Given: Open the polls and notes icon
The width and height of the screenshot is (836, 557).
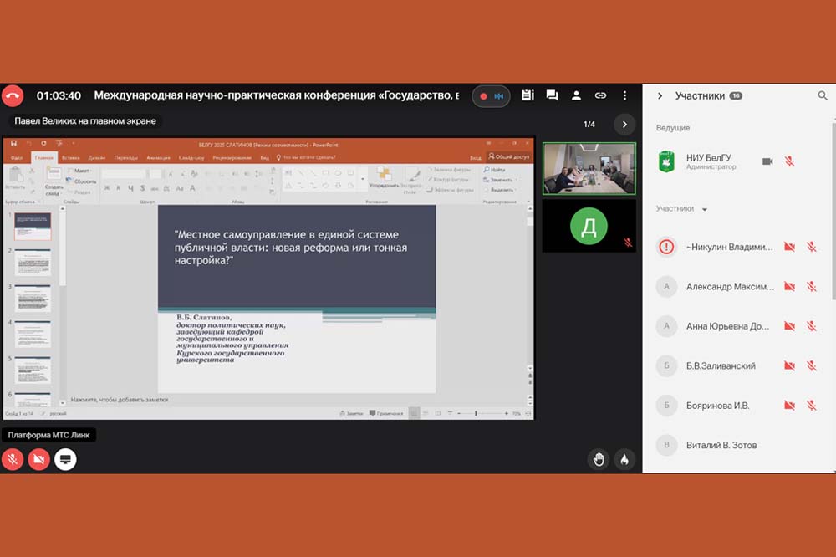Looking at the screenshot, I should (x=528, y=95).
